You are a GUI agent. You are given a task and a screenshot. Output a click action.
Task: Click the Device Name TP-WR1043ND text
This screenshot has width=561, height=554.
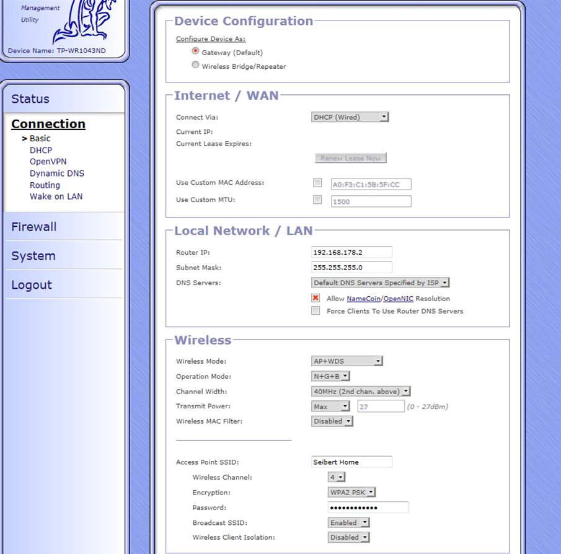point(57,51)
